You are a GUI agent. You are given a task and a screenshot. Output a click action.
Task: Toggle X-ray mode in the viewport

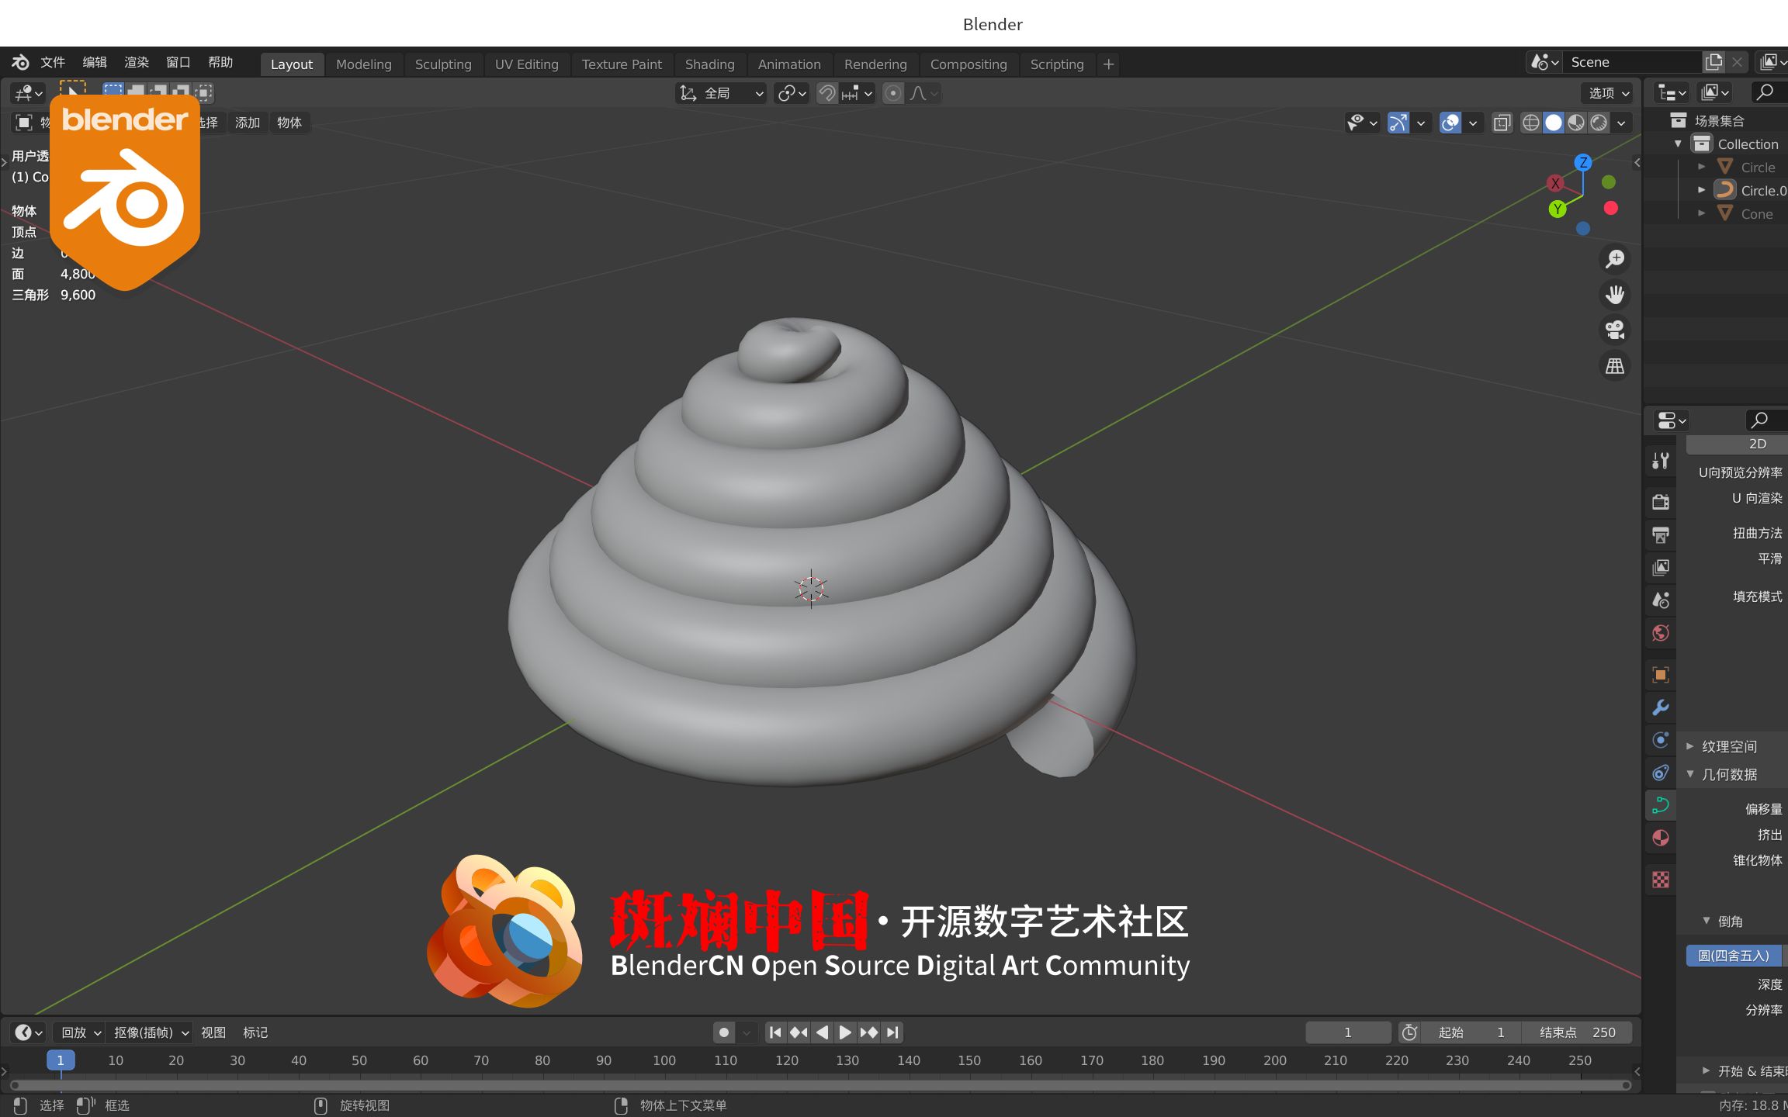(1502, 123)
